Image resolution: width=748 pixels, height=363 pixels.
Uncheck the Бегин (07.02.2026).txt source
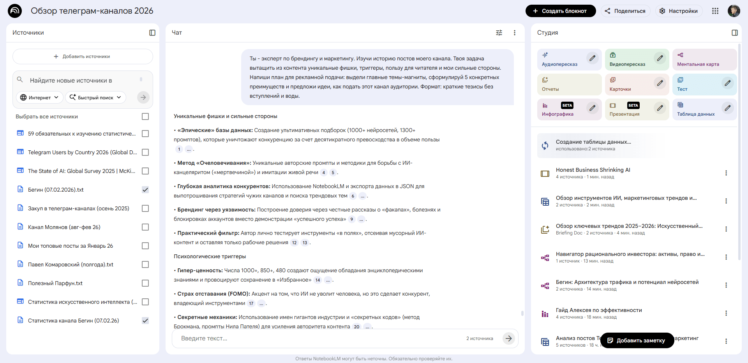(x=145, y=190)
